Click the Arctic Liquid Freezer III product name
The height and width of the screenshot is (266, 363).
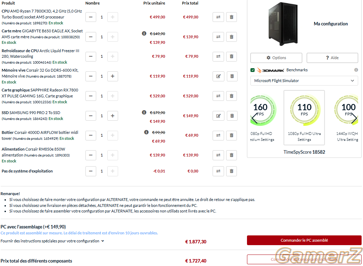(40, 54)
